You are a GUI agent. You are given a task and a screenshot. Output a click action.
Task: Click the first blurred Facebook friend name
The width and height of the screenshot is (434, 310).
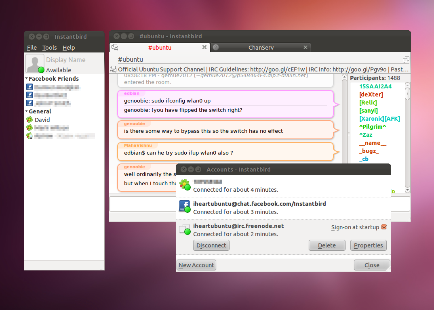coord(57,87)
